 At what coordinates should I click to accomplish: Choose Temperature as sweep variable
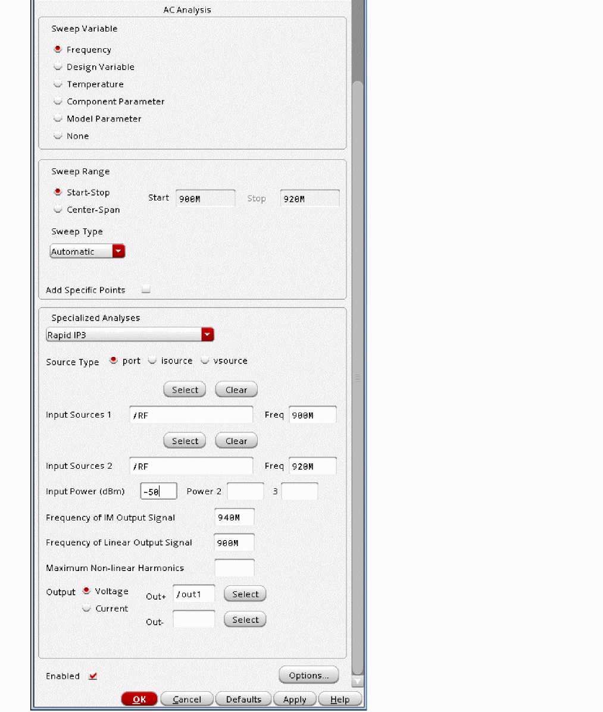[x=58, y=83]
